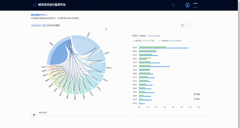Image resolution: width=240 pixels, height=128 pixels.
Task: Collapse the 省内互投 section chevron
Action: pos(47,15)
